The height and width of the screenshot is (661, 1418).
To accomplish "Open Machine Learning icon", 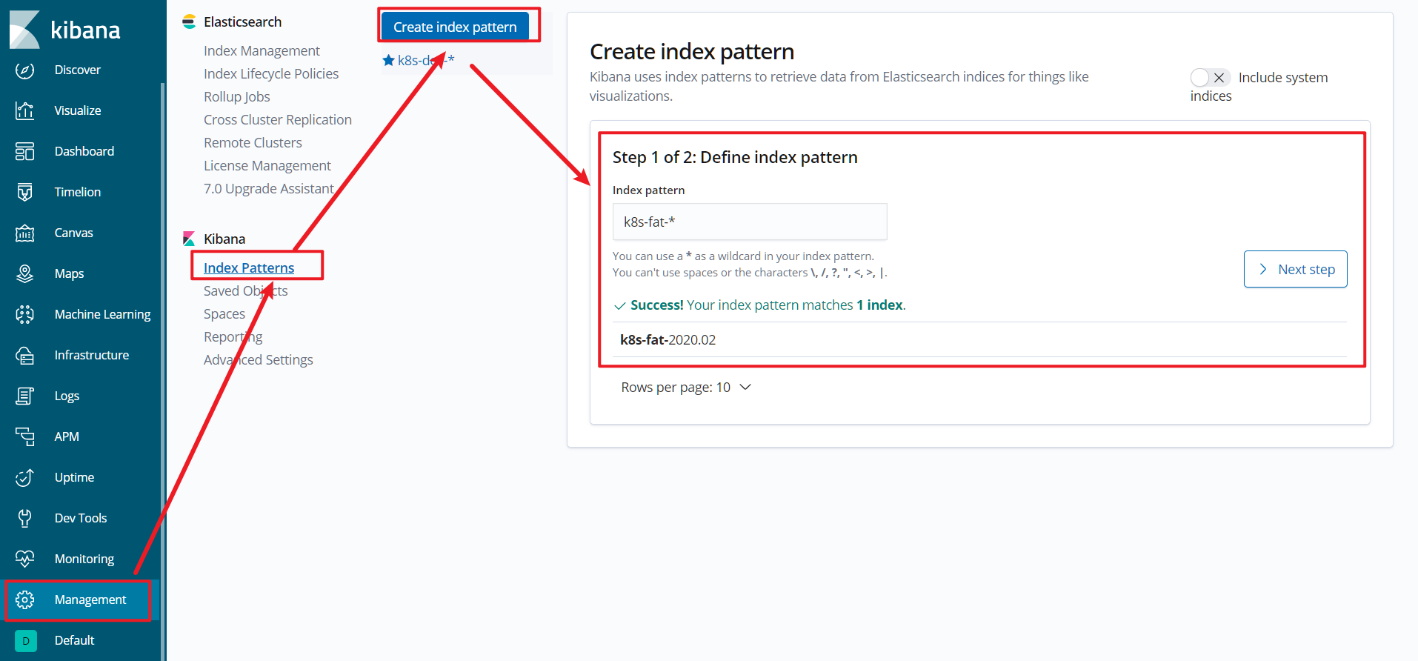I will pos(25,315).
